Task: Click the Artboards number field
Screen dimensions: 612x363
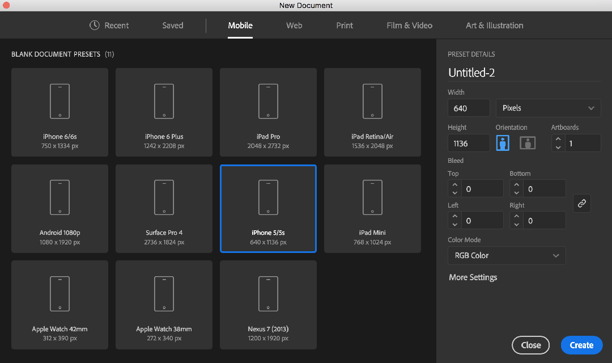Action: (583, 143)
